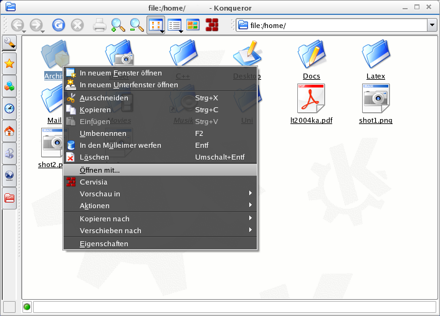Open Cervisia view from toolbar
This screenshot has height=316, width=440.
[x=212, y=25]
